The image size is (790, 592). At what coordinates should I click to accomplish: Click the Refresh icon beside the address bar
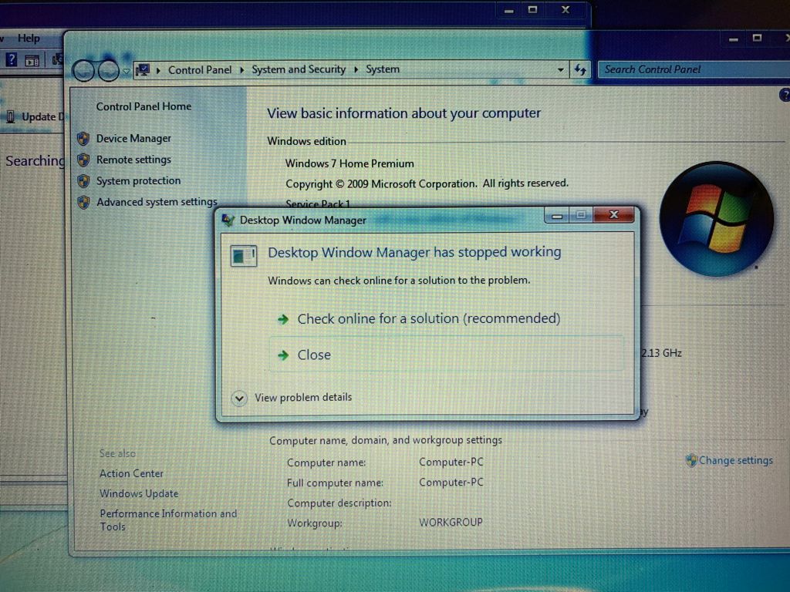point(581,69)
